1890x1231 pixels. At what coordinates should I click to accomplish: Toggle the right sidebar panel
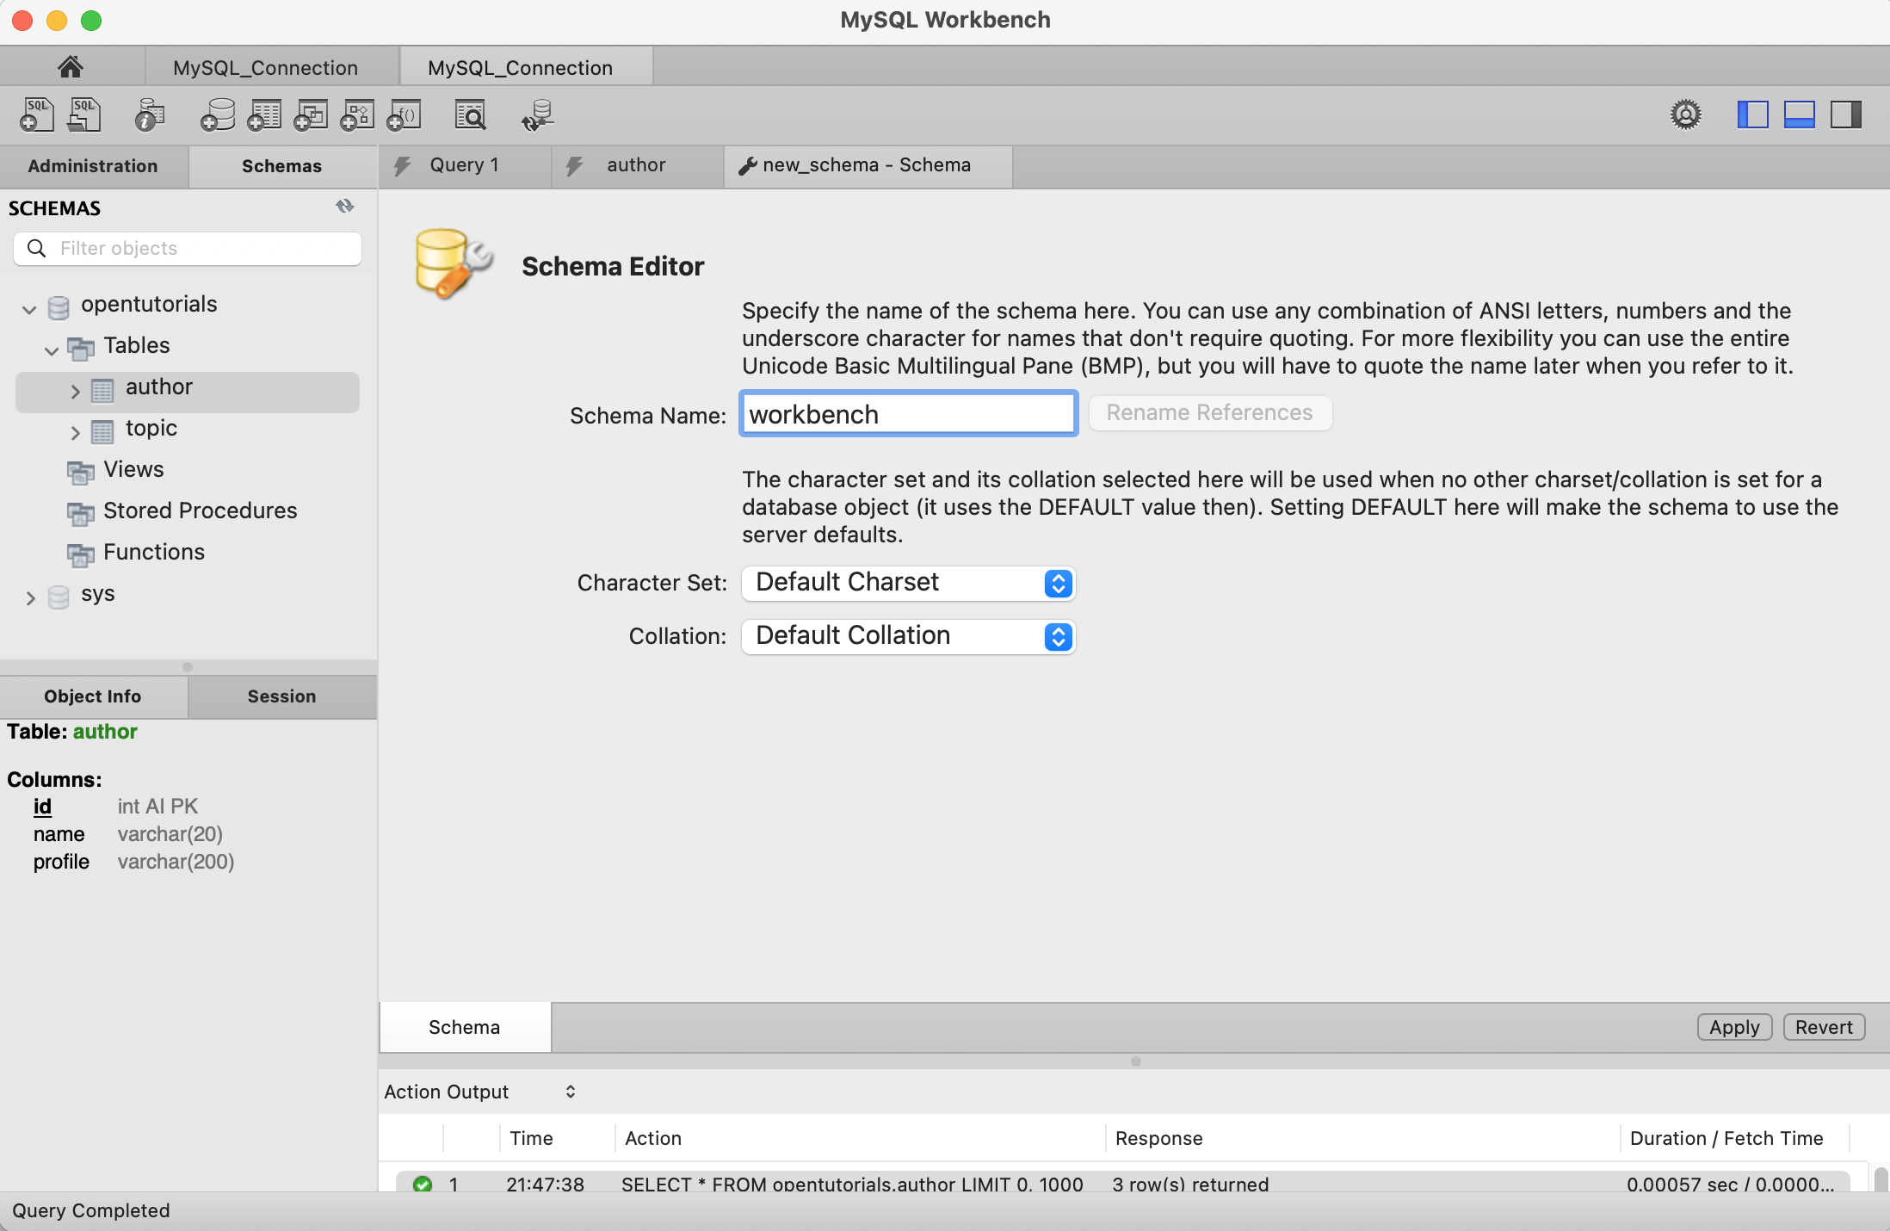(1846, 114)
